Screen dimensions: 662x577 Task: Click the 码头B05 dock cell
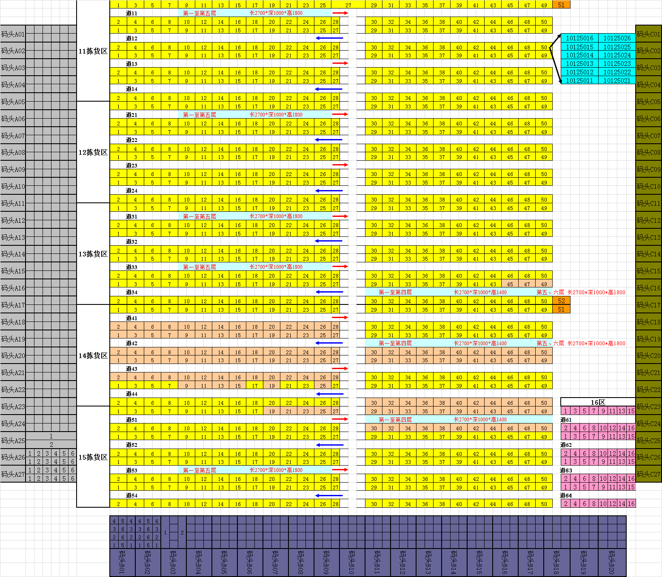(x=224, y=562)
